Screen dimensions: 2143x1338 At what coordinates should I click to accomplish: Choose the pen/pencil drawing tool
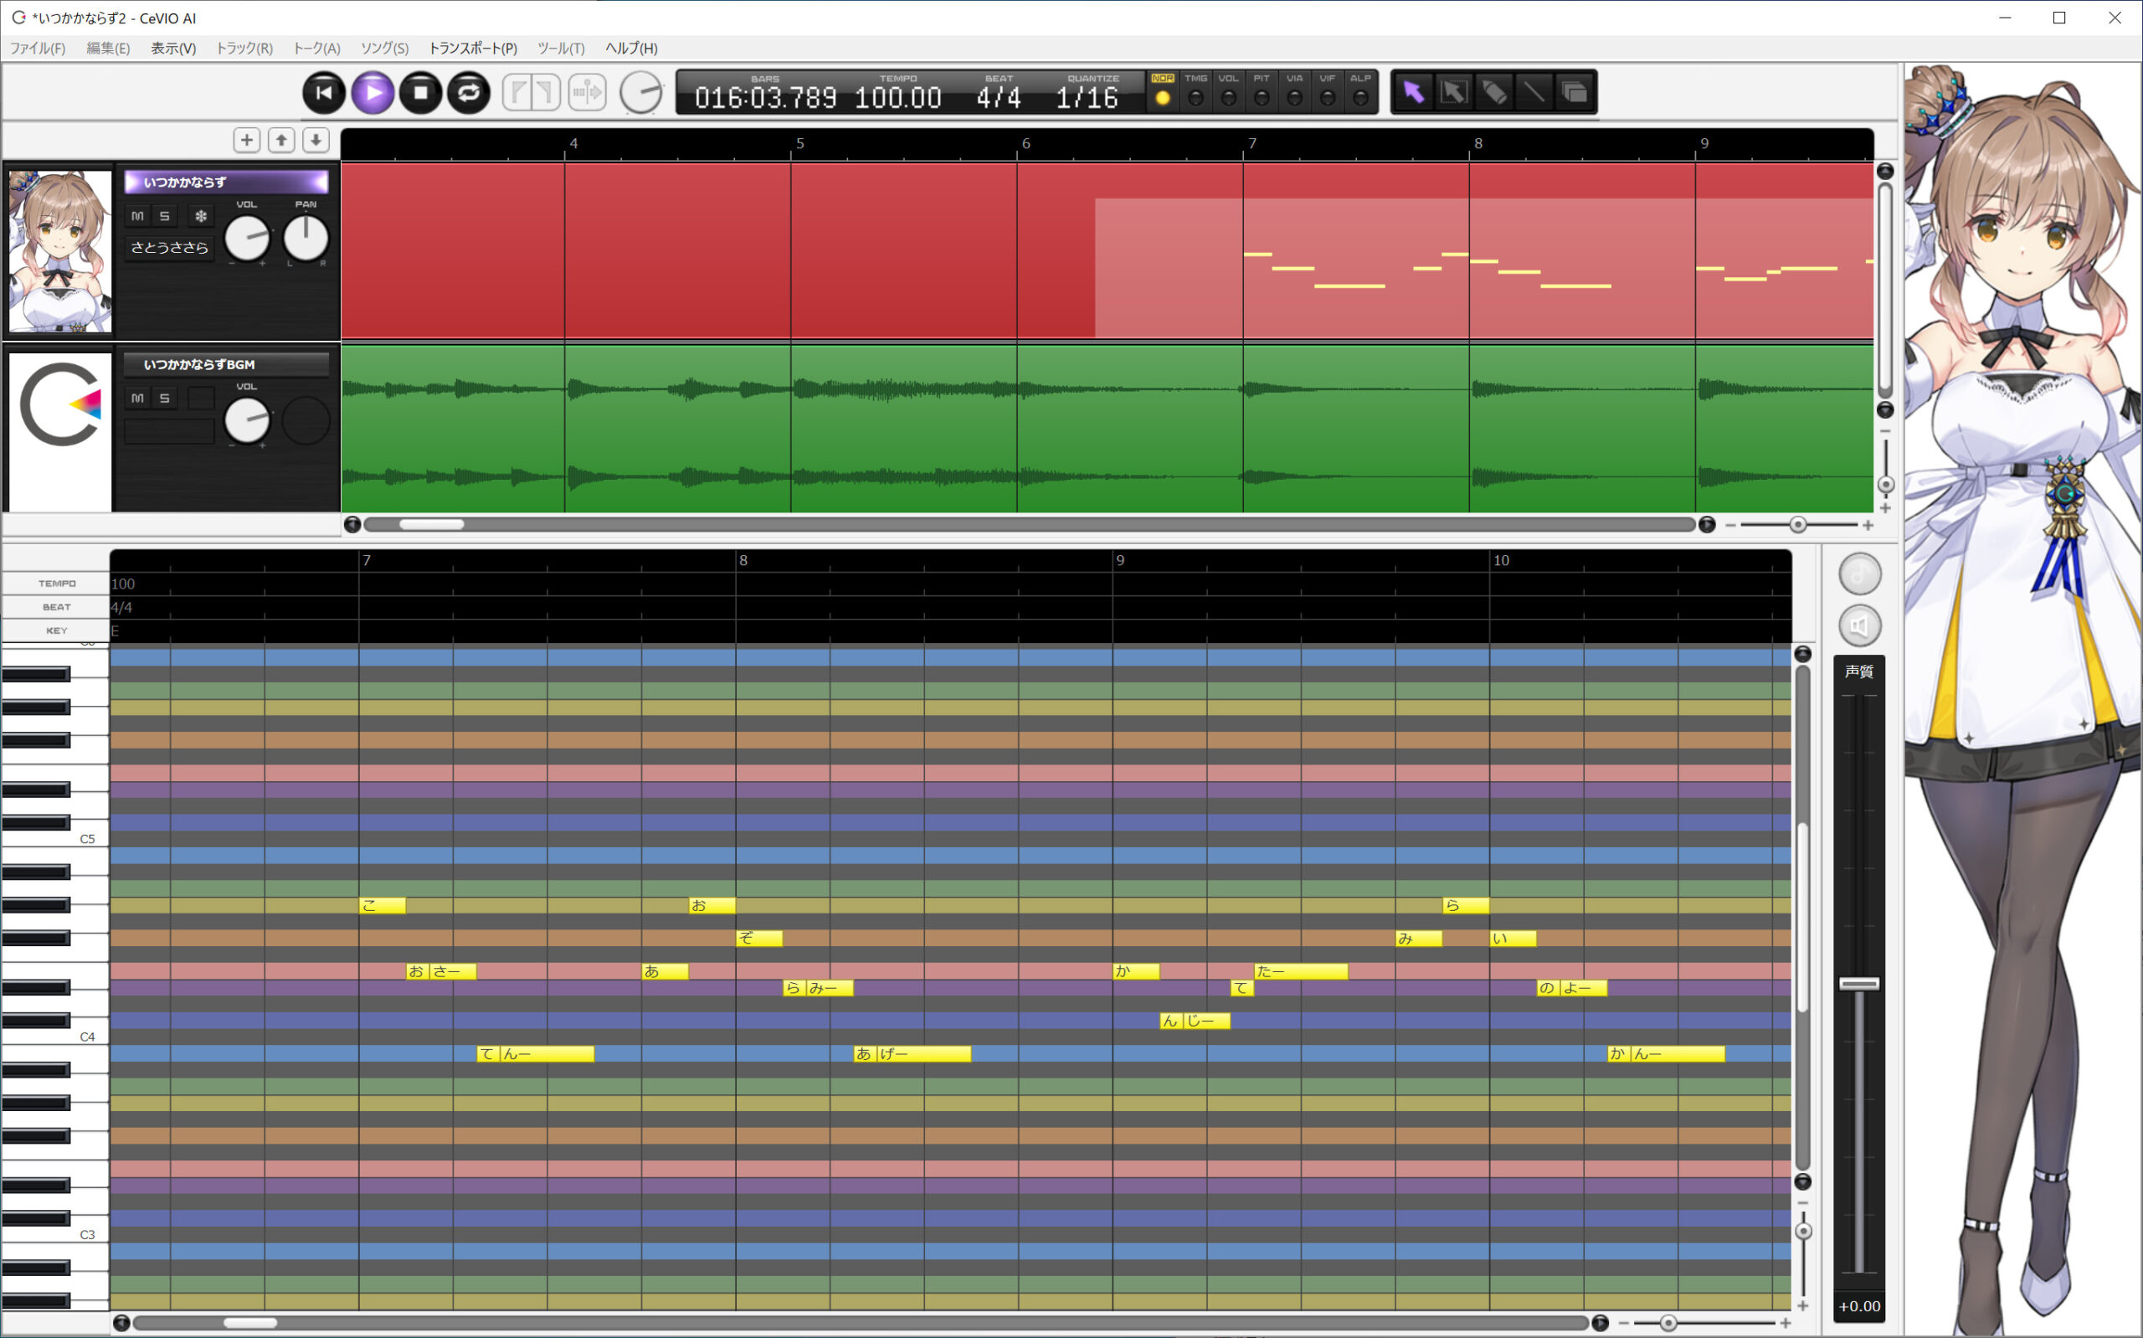[1493, 92]
